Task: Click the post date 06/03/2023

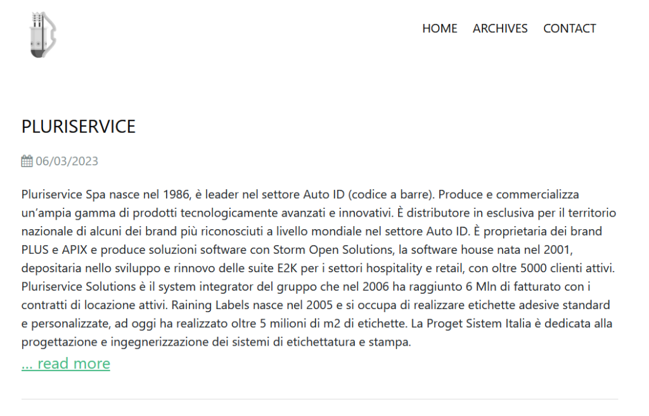Action: tap(67, 161)
